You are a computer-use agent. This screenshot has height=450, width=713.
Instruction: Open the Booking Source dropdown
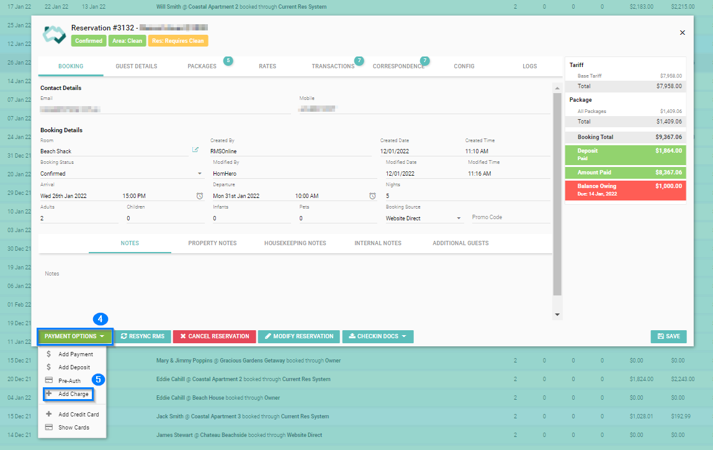coord(459,218)
